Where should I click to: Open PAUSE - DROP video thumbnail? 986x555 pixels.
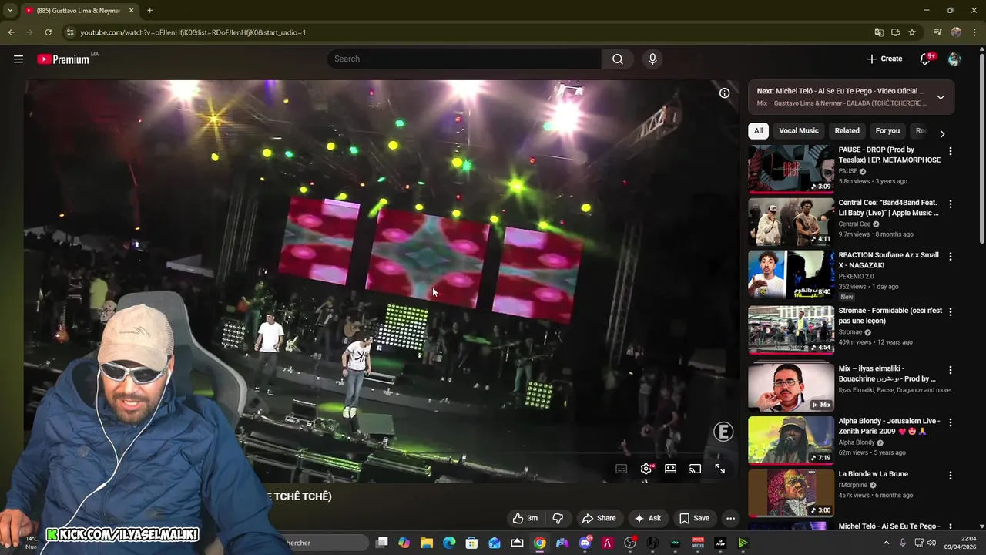(x=791, y=168)
